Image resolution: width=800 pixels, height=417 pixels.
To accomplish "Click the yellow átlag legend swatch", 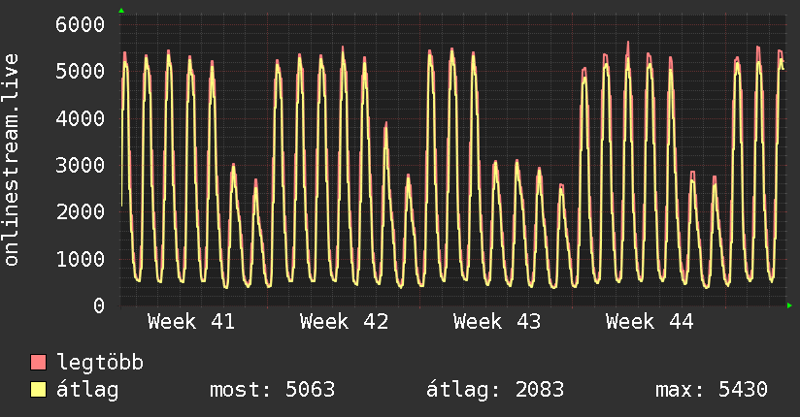I will pyautogui.click(x=38, y=390).
